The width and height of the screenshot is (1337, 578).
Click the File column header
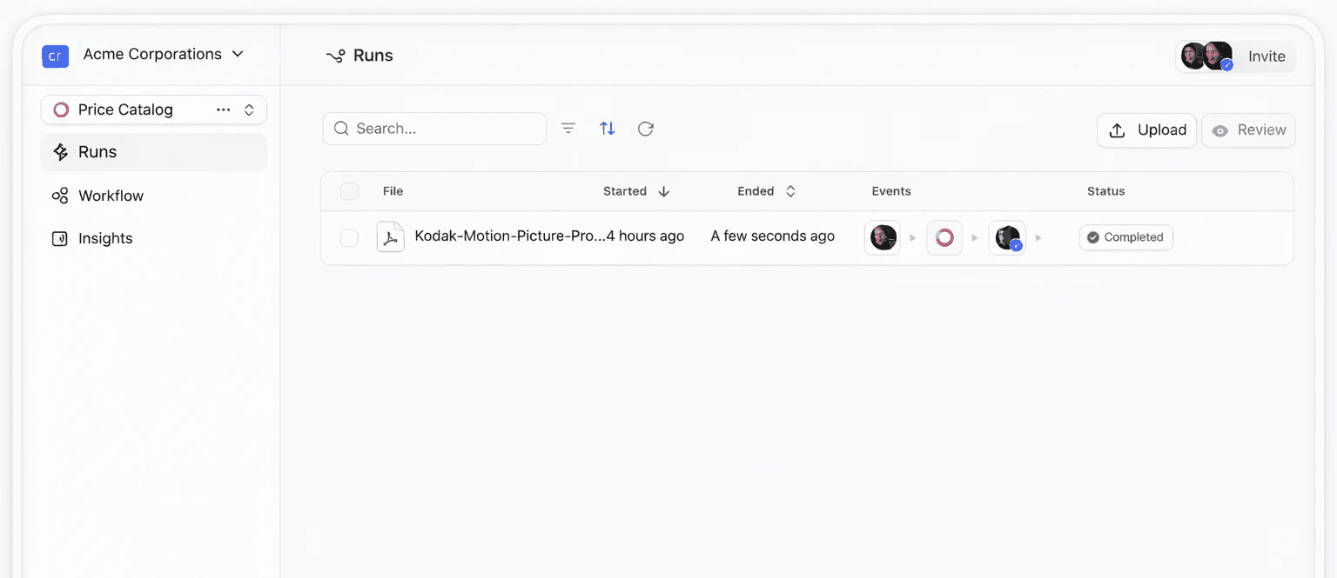(393, 191)
